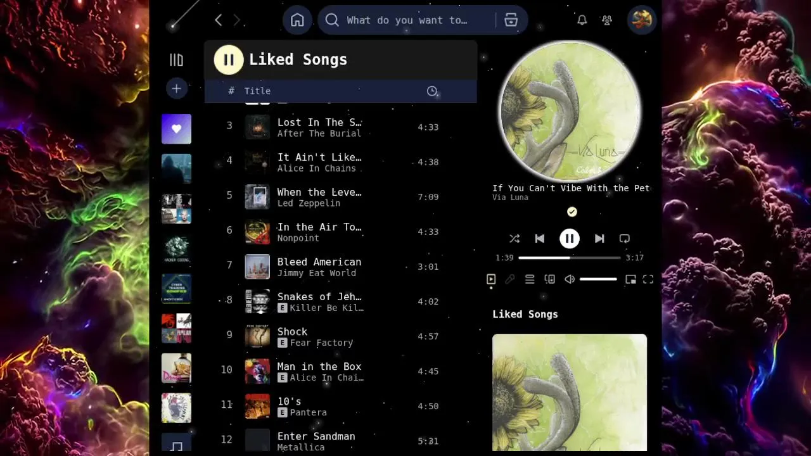Open the play queue
This screenshot has height=456, width=811.
click(530, 279)
